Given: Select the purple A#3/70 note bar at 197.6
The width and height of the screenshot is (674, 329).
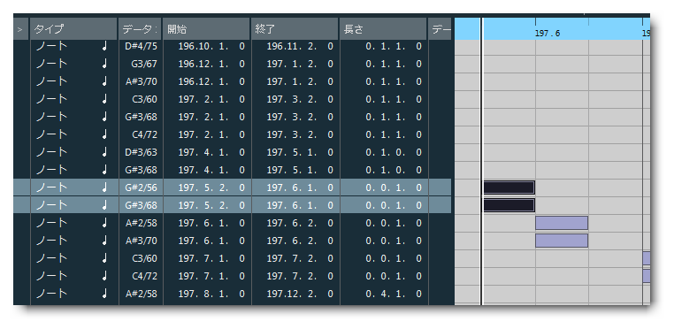Looking at the screenshot, I should (x=562, y=241).
